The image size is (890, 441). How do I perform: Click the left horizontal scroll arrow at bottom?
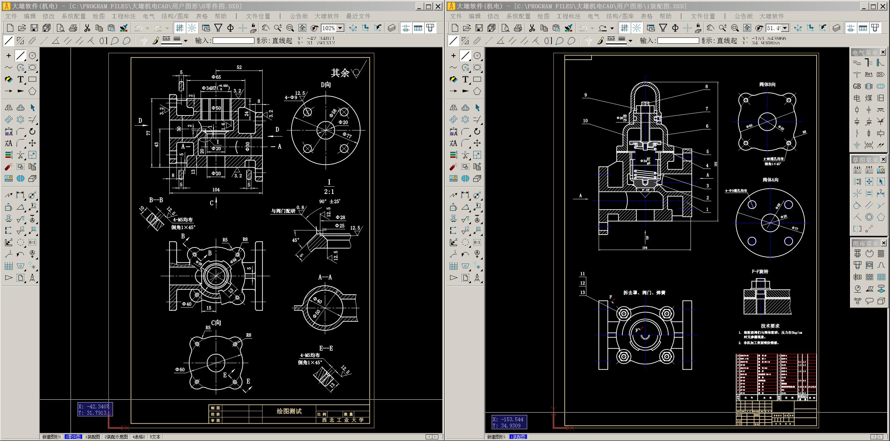pyautogui.click(x=429, y=437)
